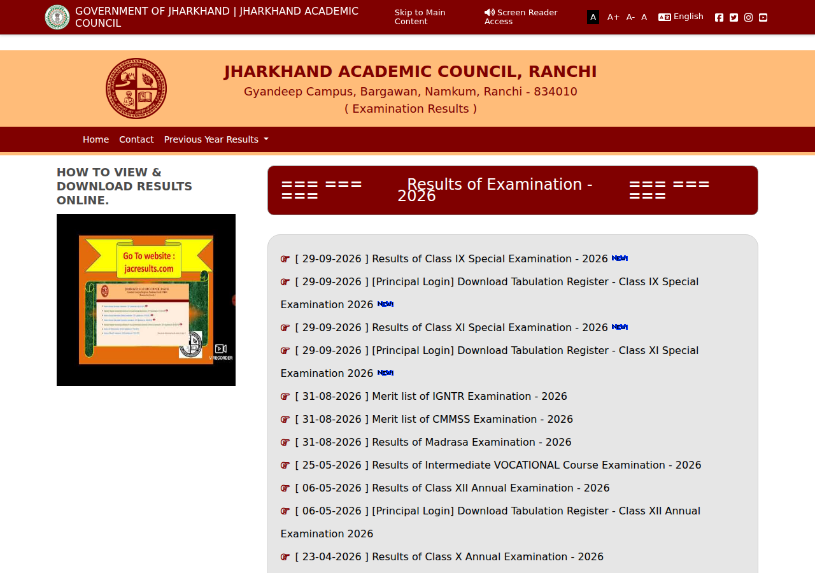Open the Instagram social icon
Screen dimensions: 815x573
(x=748, y=17)
